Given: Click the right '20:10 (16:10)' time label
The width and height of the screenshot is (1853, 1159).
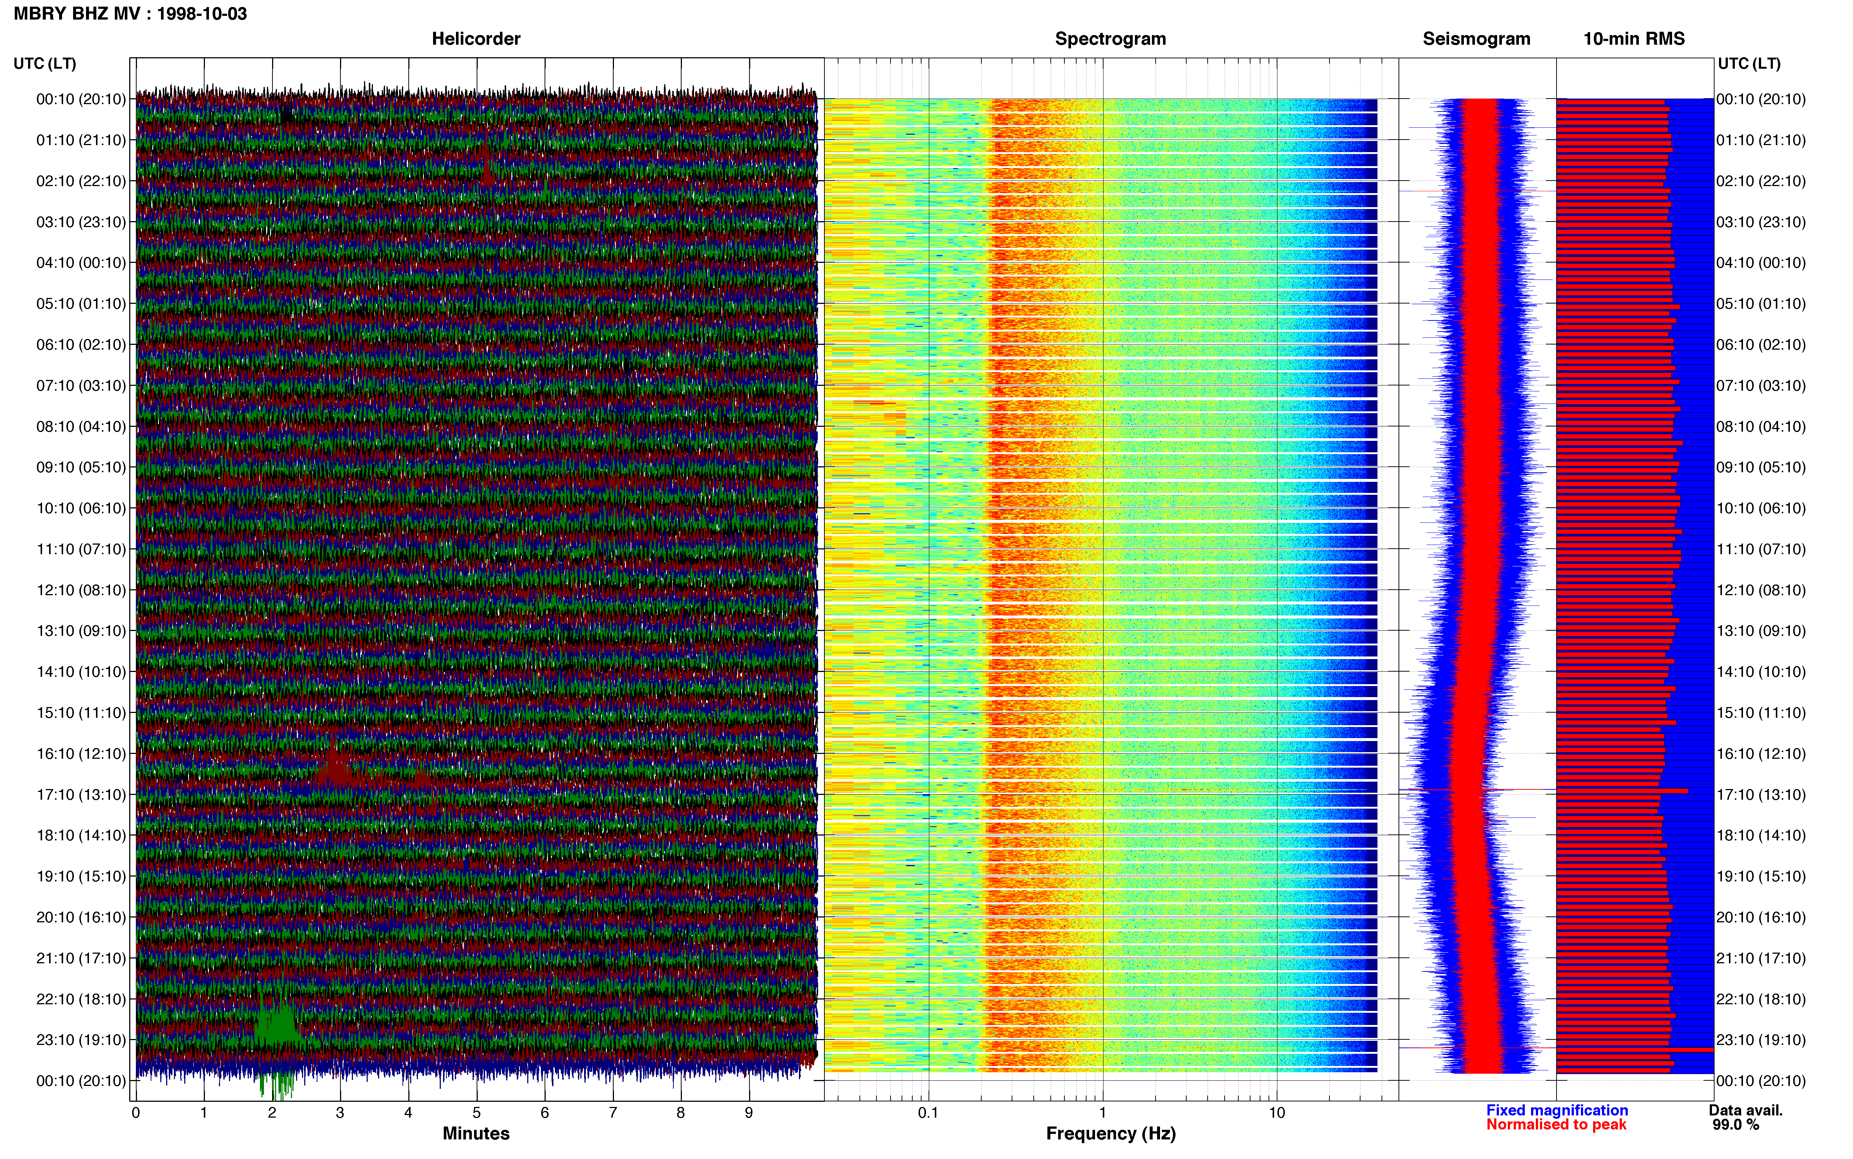Looking at the screenshot, I should point(1761,918).
